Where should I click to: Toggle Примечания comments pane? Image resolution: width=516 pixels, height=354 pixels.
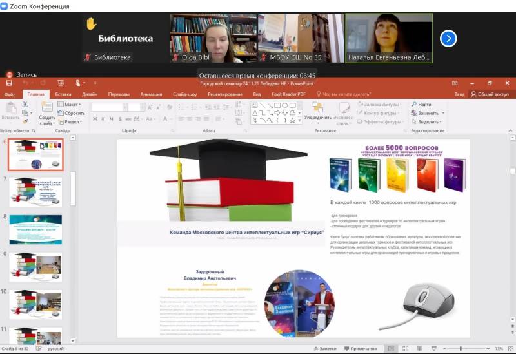[x=360, y=348]
